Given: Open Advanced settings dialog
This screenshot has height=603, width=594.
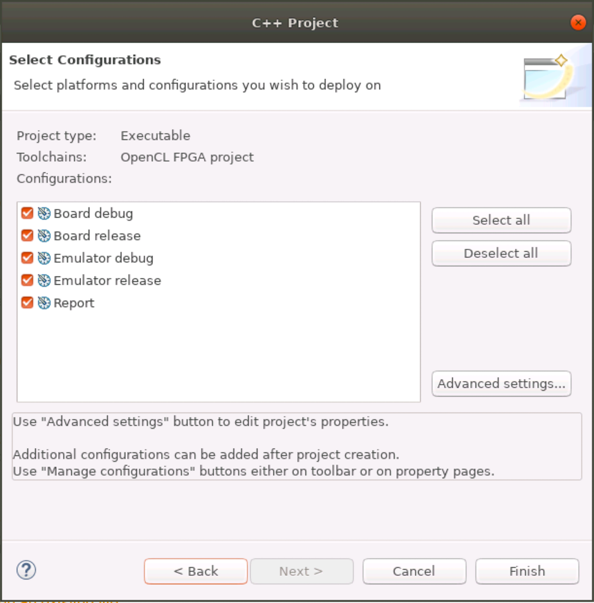Looking at the screenshot, I should coord(501,384).
